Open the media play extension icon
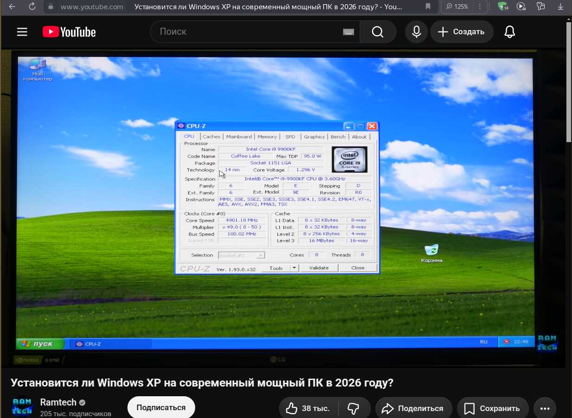 [x=521, y=6]
